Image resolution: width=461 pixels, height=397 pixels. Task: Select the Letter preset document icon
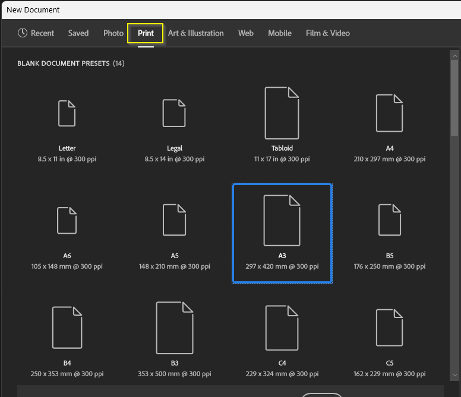[x=67, y=113]
